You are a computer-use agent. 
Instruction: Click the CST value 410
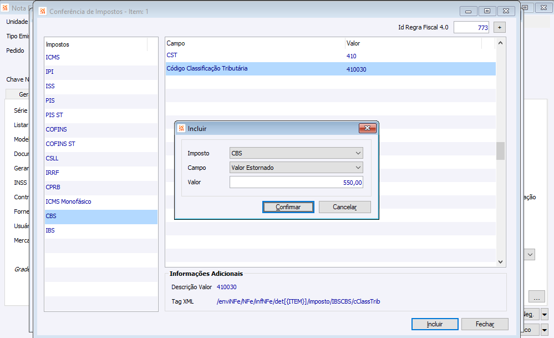[351, 56]
